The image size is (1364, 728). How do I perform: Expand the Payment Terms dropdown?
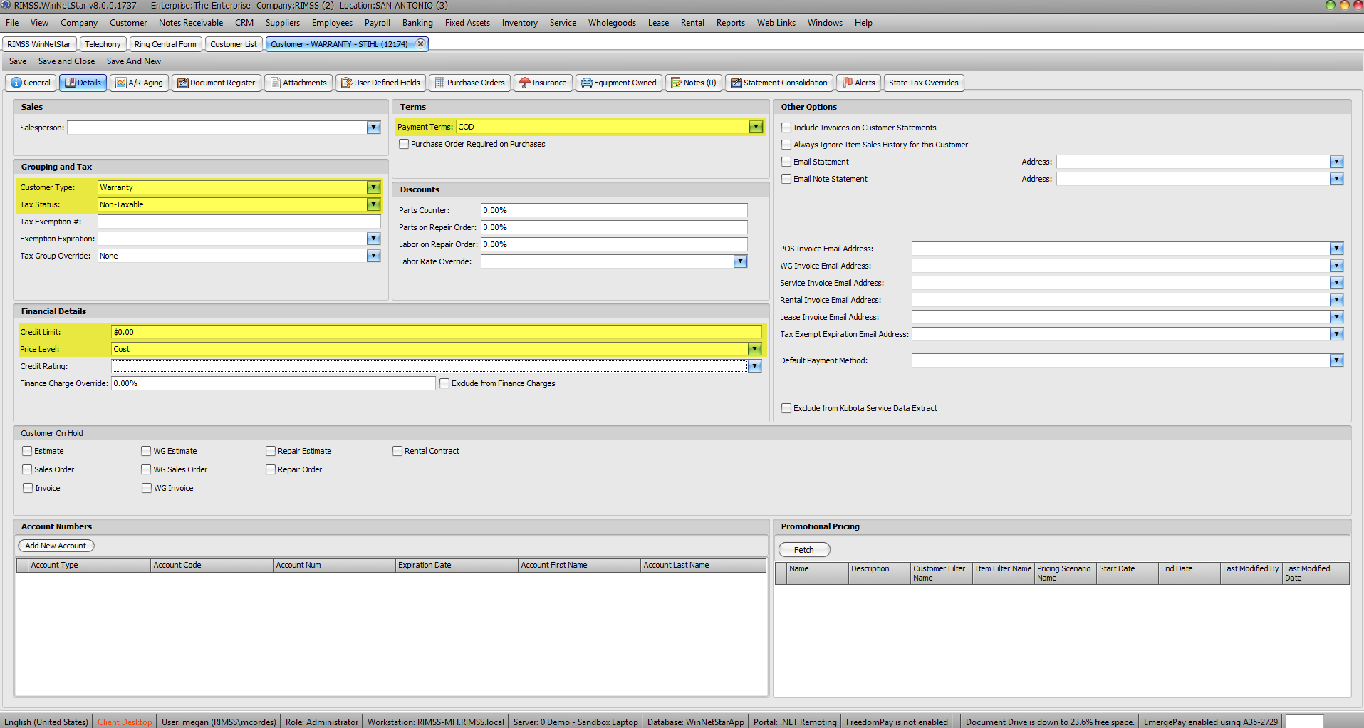(755, 127)
